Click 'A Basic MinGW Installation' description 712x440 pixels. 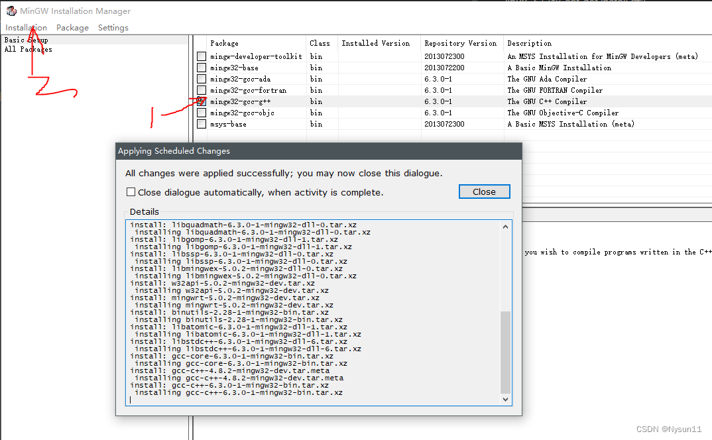pyautogui.click(x=559, y=68)
